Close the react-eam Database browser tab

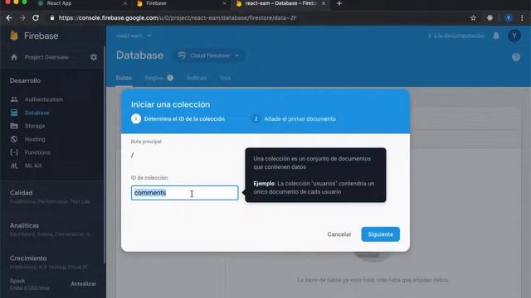tap(324, 3)
